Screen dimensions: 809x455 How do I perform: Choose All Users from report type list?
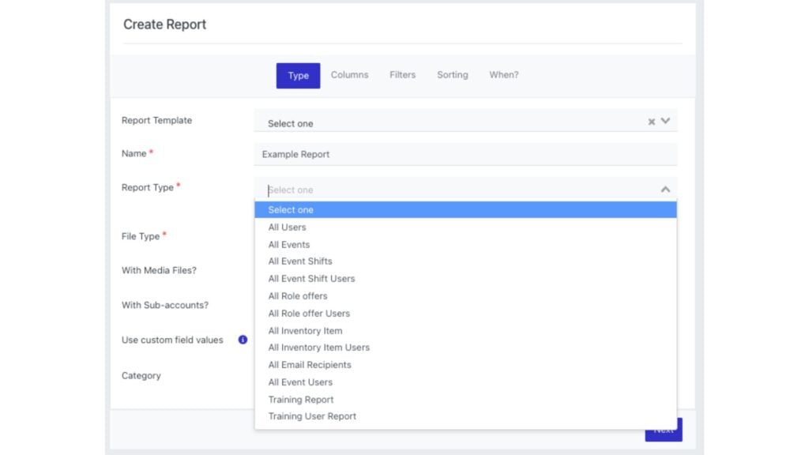[x=287, y=227]
